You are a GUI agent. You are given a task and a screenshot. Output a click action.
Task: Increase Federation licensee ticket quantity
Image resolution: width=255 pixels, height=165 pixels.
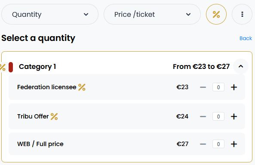[x=234, y=87]
